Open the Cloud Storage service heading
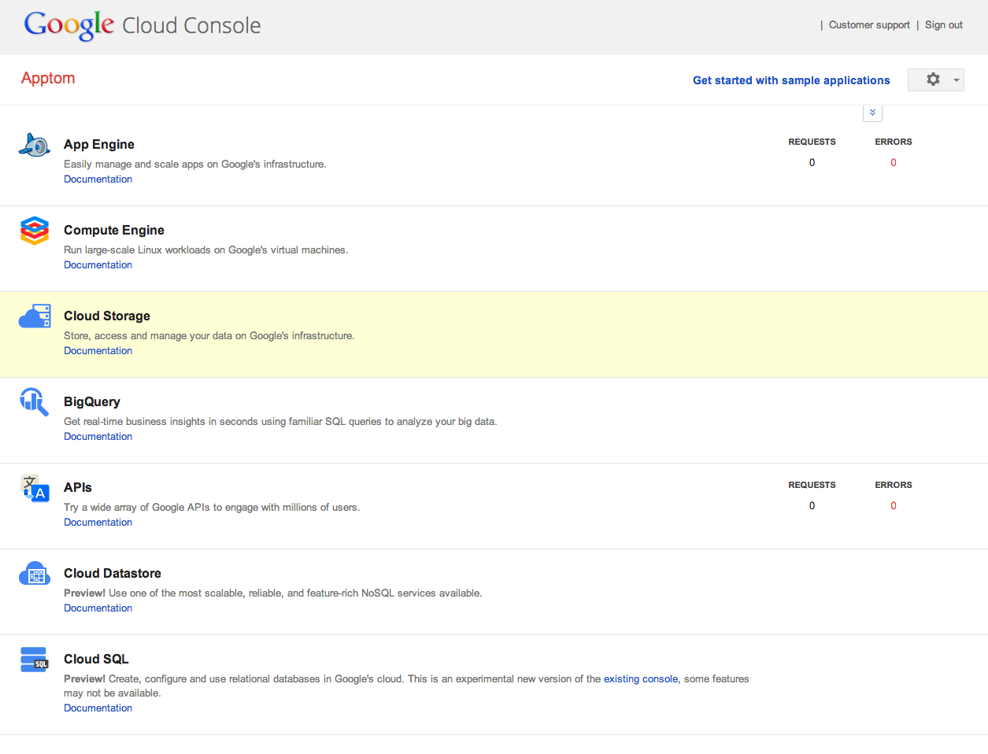988x754 pixels. point(107,316)
